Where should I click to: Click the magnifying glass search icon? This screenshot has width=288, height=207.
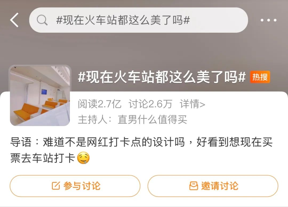42,20
